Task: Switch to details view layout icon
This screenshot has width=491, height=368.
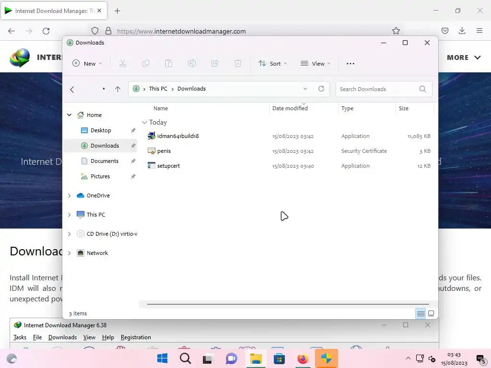Action: (x=421, y=313)
